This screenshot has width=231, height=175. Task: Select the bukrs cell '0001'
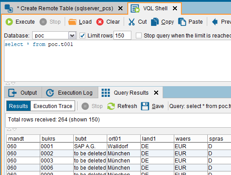[x=57, y=146]
